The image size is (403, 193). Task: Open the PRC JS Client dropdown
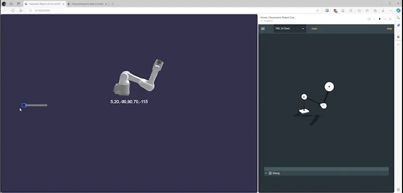click(x=290, y=29)
